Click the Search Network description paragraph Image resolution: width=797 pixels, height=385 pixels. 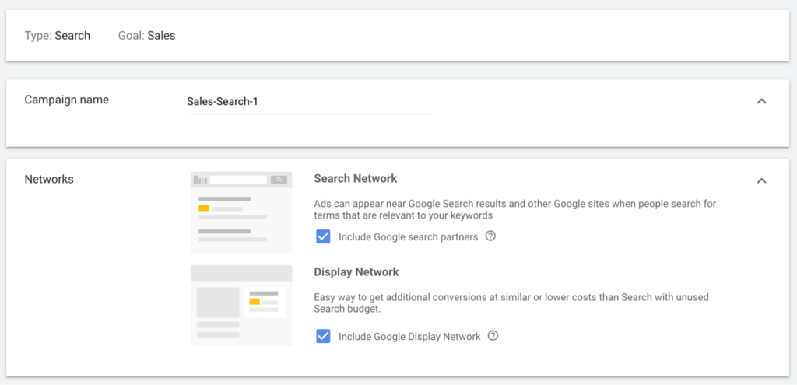tap(515, 210)
